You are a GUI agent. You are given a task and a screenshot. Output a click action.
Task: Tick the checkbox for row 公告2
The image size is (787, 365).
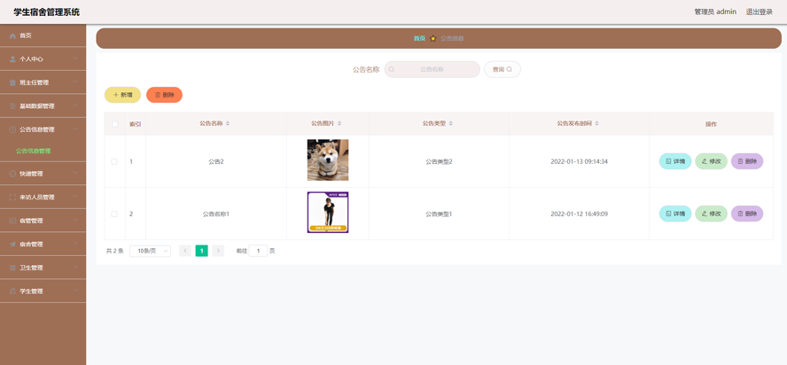pyautogui.click(x=114, y=161)
